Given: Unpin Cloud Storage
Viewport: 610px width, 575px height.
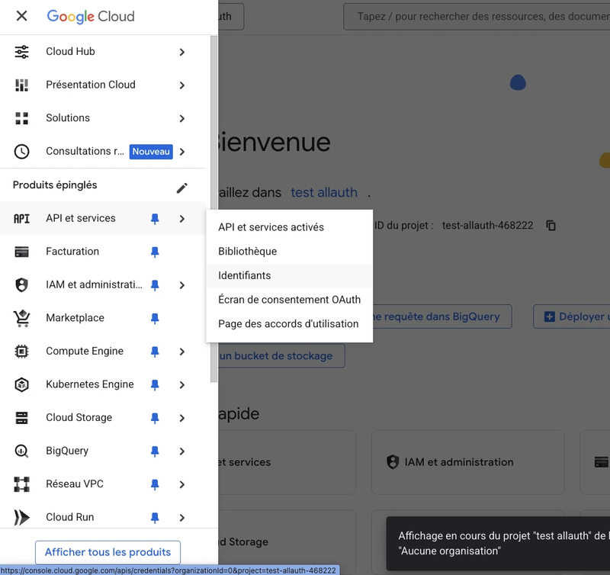Looking at the screenshot, I should (x=155, y=418).
